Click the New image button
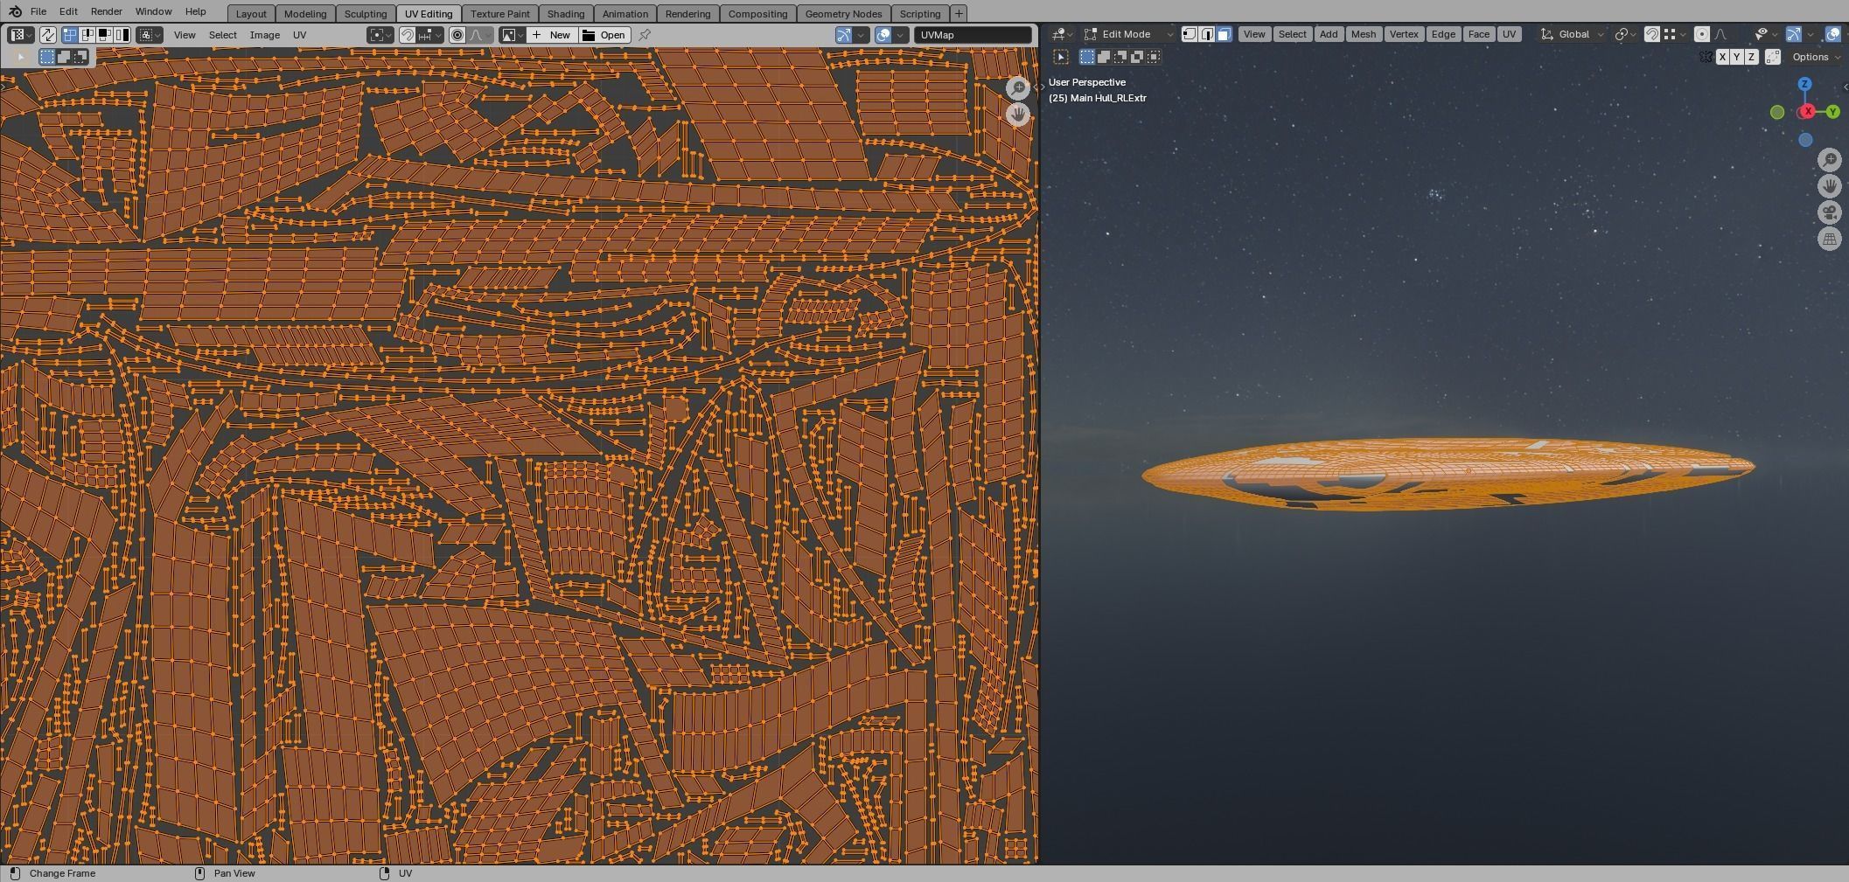 (552, 35)
